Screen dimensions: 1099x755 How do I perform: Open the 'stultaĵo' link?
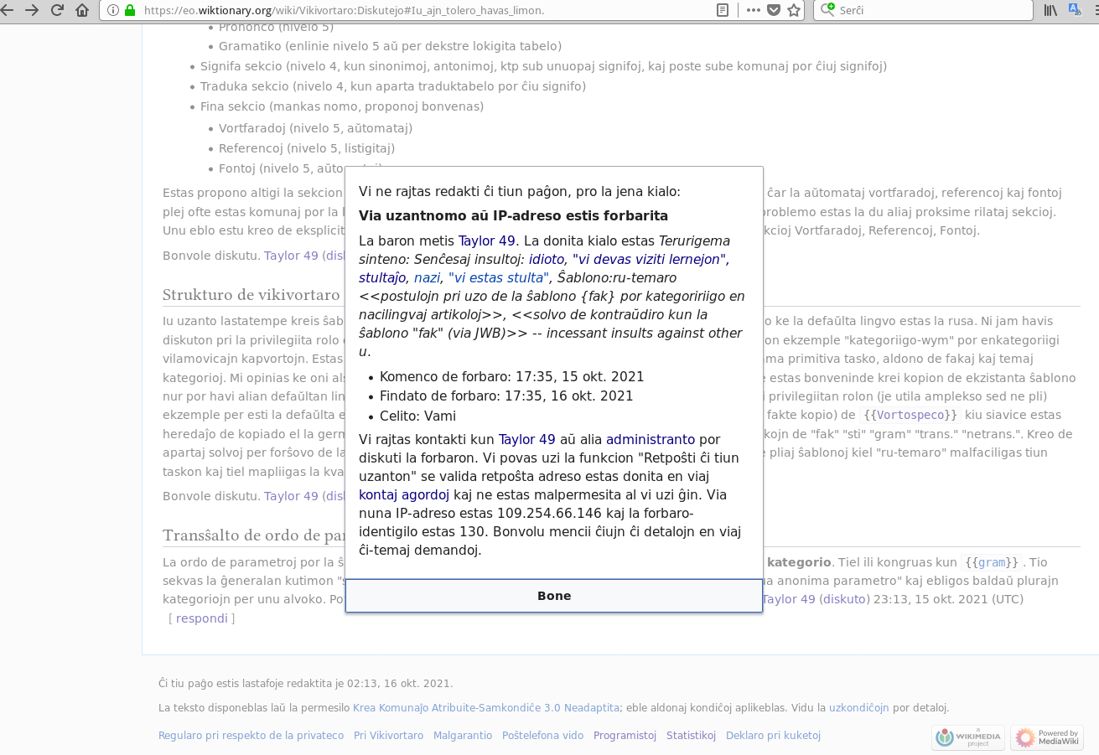(x=383, y=277)
